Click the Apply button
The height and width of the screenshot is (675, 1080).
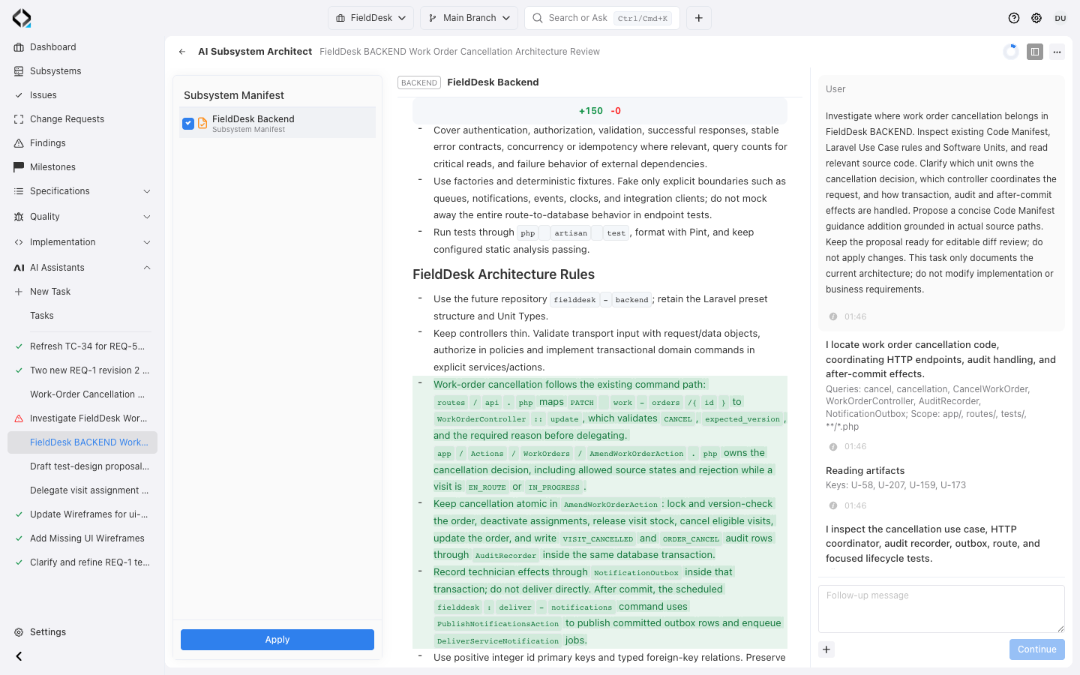point(277,640)
